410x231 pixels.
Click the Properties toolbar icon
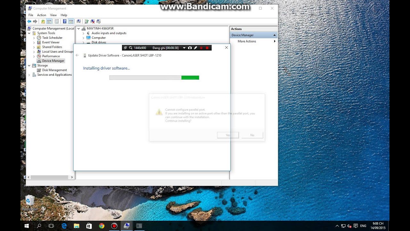tap(57, 21)
